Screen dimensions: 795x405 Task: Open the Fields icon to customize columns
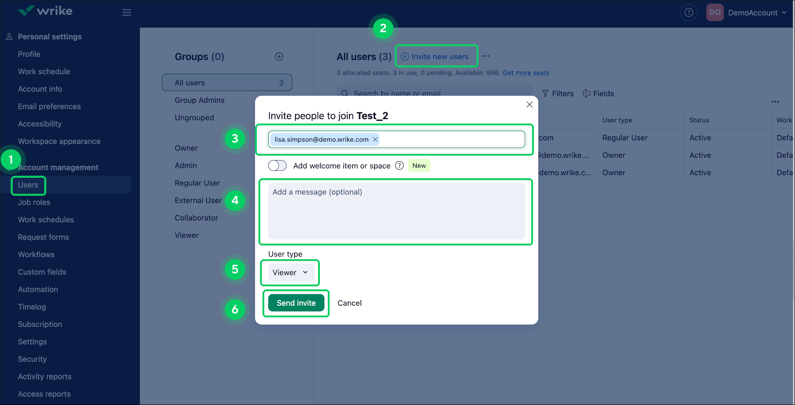pyautogui.click(x=587, y=94)
